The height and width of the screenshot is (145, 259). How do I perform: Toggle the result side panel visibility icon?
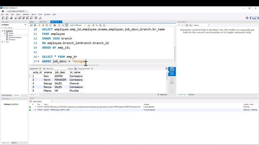(x=166, y=68)
